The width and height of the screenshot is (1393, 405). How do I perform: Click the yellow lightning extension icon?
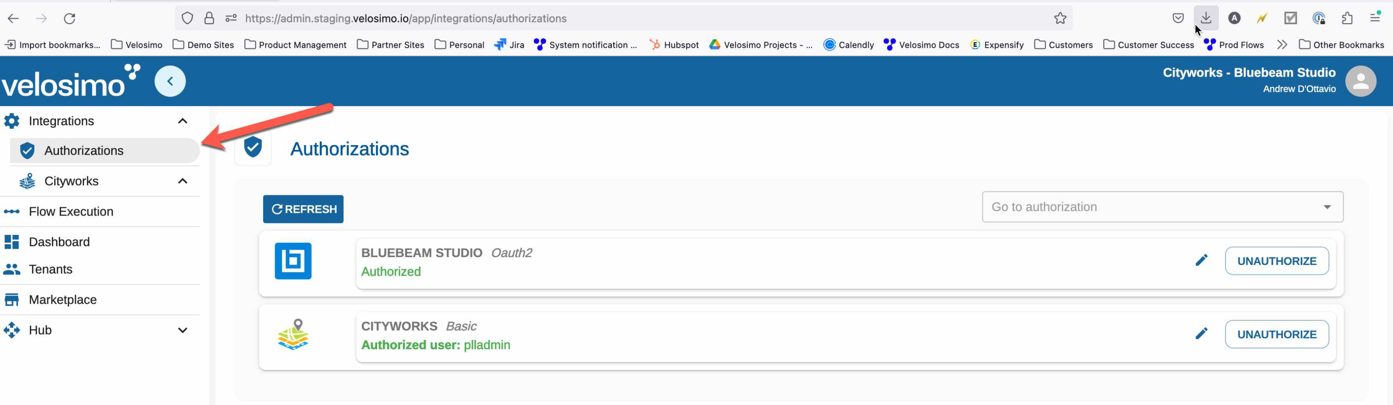click(1262, 18)
